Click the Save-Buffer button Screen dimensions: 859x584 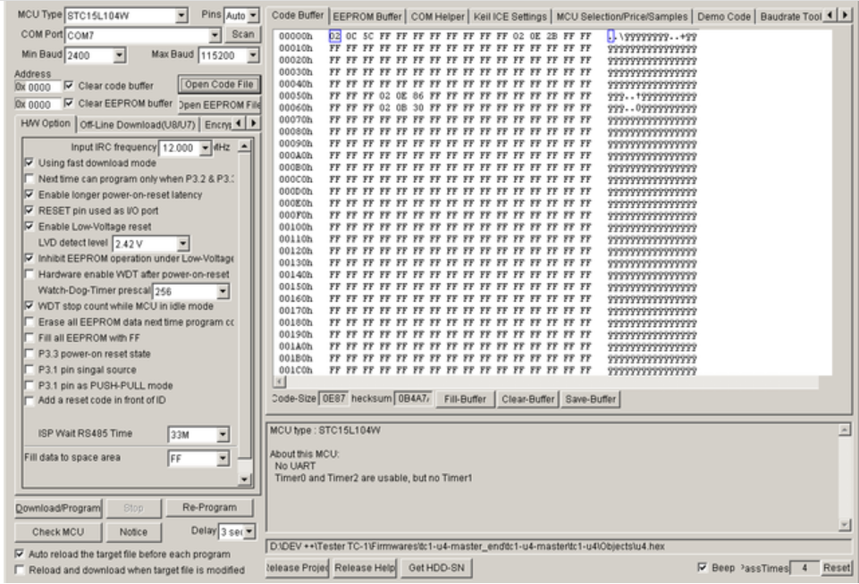click(591, 399)
